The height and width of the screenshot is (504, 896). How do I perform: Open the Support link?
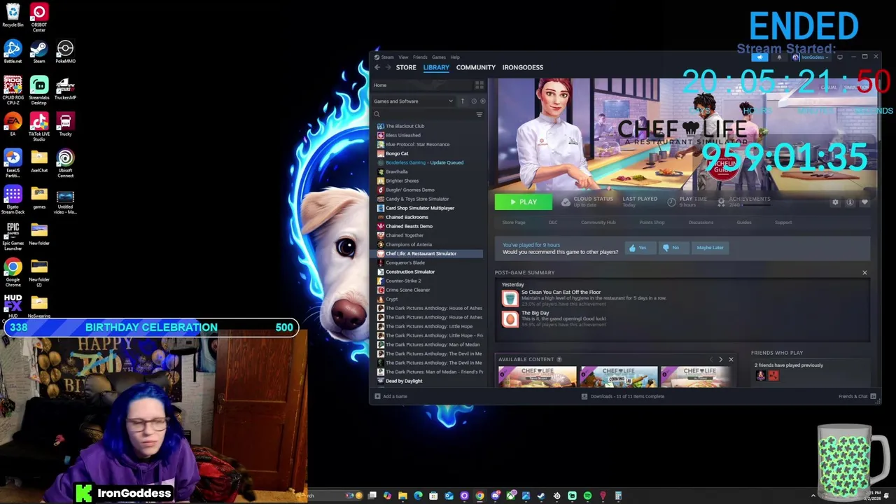783,223
